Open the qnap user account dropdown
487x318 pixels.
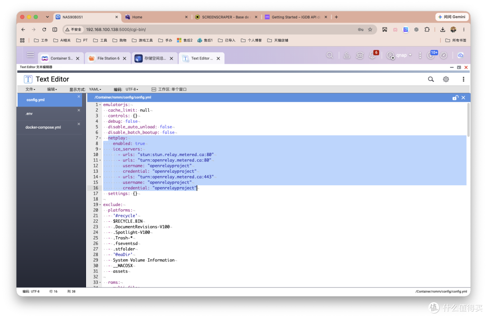point(399,55)
